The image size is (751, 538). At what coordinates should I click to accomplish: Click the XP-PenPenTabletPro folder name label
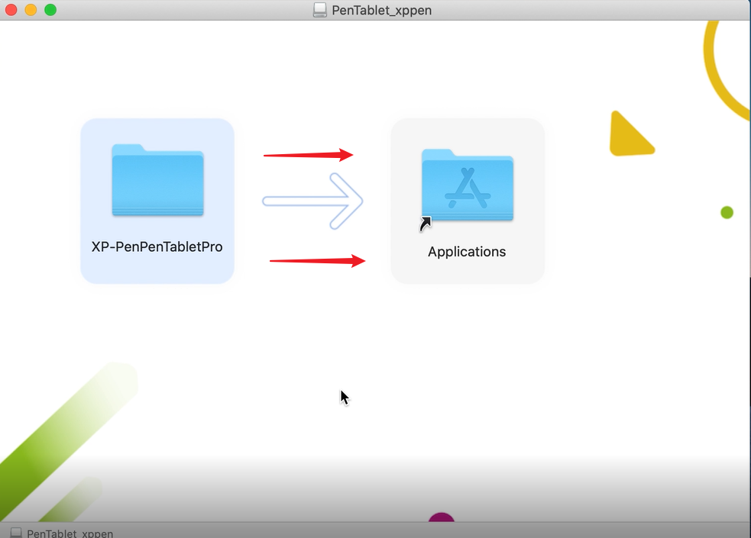(157, 246)
